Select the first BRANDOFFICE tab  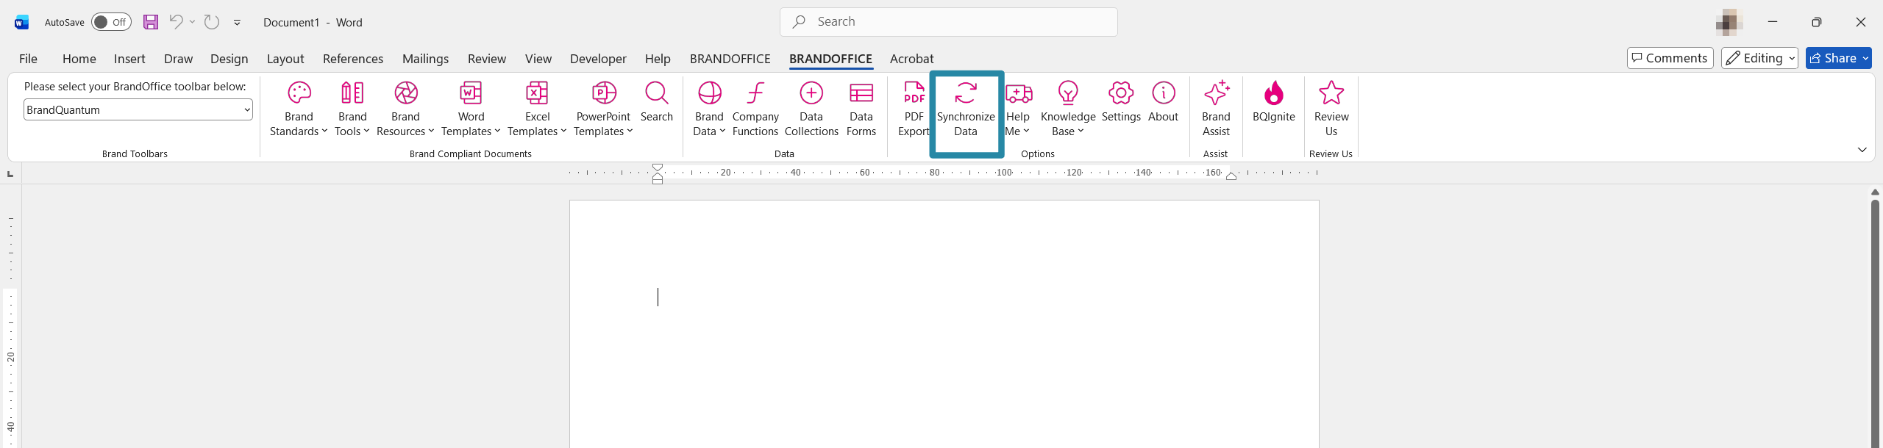point(730,59)
